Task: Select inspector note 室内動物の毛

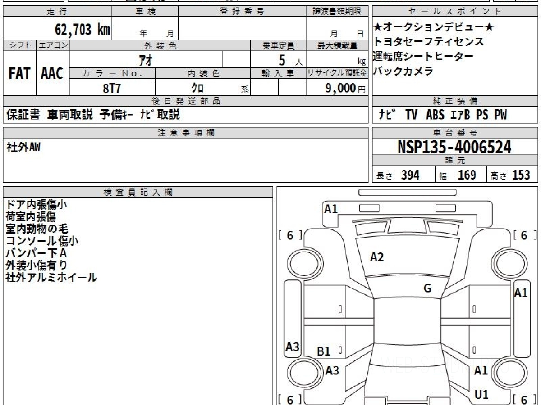Action: point(37,229)
